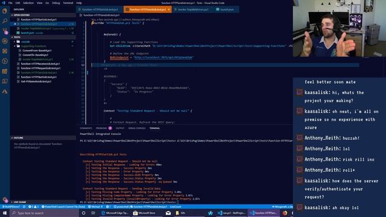The height and width of the screenshot is (217, 386).
Task: Open function-HTTPReceiveJob.test.ps1 in file tree
Action: tap(40, 64)
